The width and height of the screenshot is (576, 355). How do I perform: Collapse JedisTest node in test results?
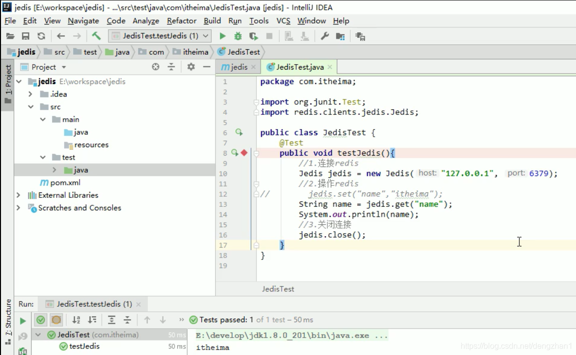click(38, 335)
